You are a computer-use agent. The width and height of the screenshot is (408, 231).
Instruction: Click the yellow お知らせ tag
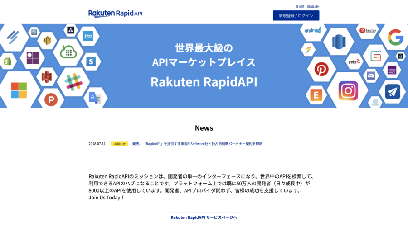(x=119, y=144)
